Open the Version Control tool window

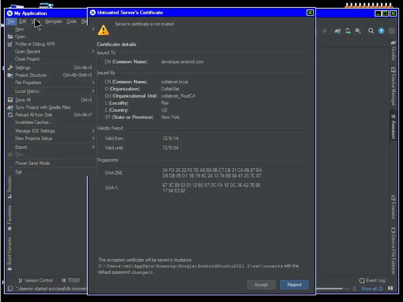[35, 280]
